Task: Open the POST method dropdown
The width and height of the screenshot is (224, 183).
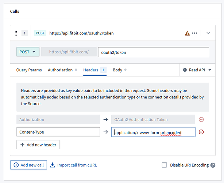Action: (x=28, y=52)
